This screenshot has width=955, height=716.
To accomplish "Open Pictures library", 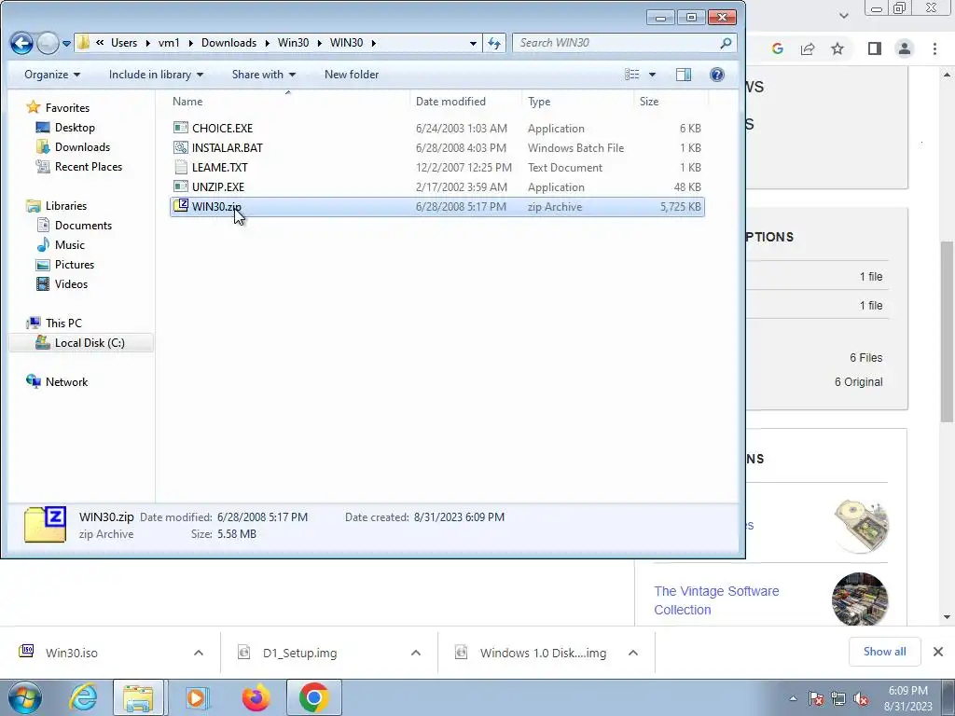I will tap(75, 264).
